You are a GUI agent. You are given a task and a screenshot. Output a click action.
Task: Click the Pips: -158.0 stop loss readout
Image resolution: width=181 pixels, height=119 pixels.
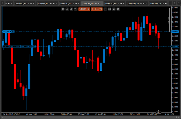click(x=14, y=47)
